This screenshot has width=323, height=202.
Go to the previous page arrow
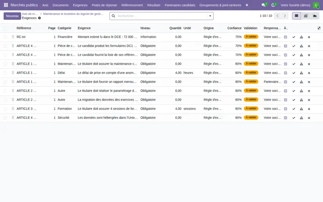277,16
